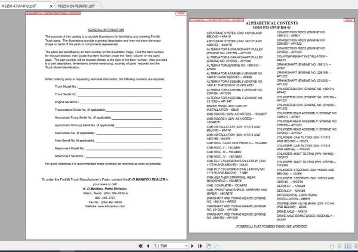The image size is (358, 252).
Task: Open CAB MISC. II – 15CAB81 entry
Action: 224,148
